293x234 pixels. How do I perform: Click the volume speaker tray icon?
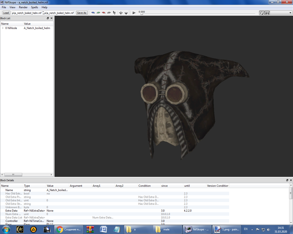(268, 230)
